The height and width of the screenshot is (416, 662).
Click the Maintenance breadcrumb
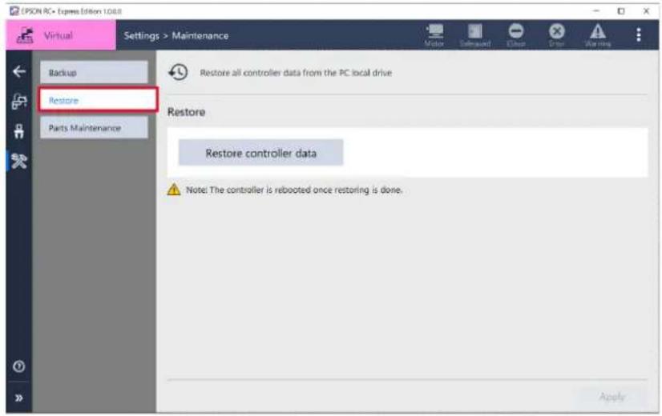pyautogui.click(x=200, y=36)
